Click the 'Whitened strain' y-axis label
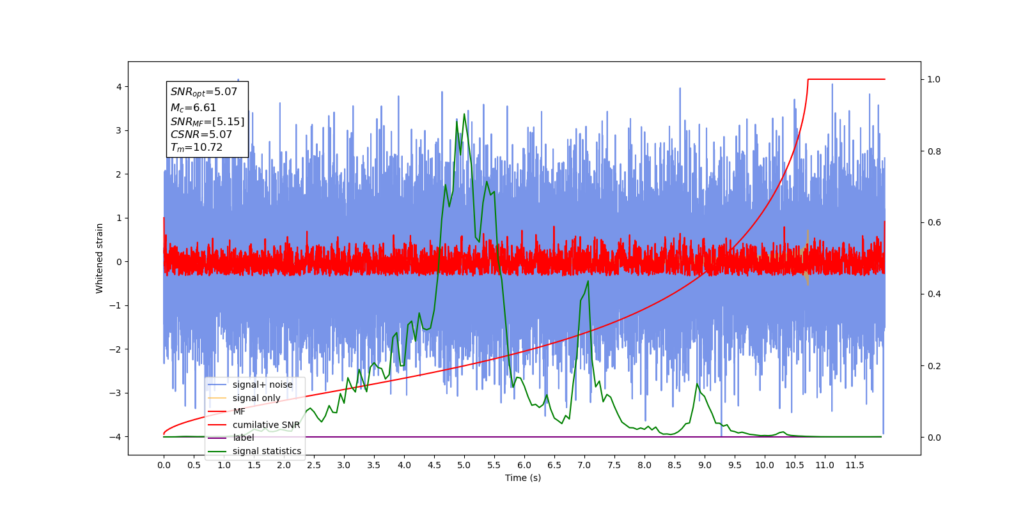Screen dimensions: 1023x511 click(x=100, y=258)
